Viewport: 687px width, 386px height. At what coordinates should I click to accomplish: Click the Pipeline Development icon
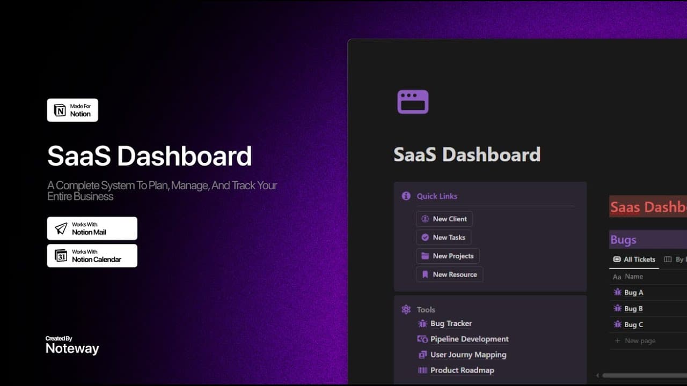422,339
